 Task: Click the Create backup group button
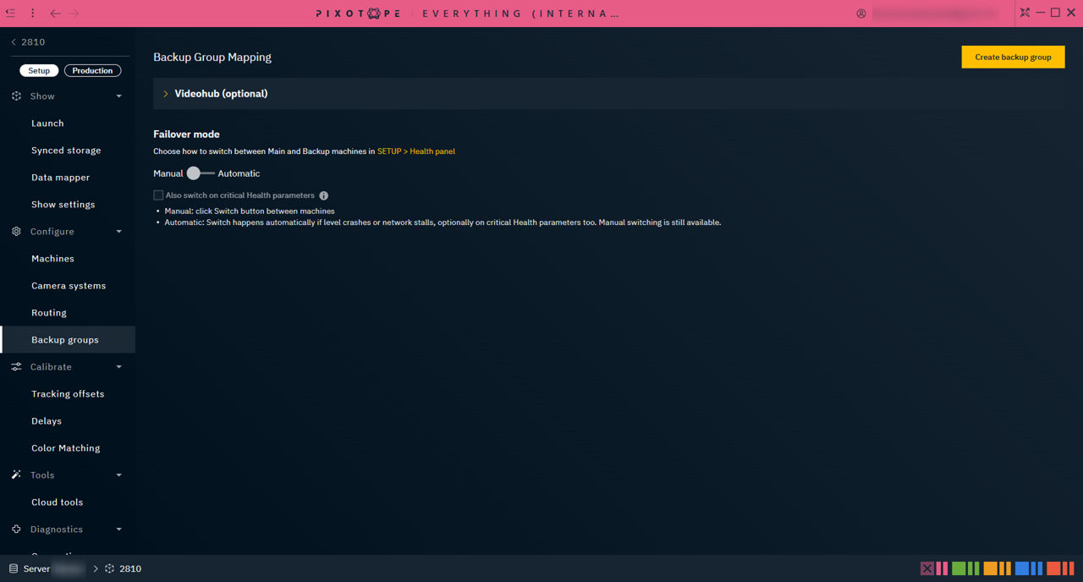[x=1013, y=57]
